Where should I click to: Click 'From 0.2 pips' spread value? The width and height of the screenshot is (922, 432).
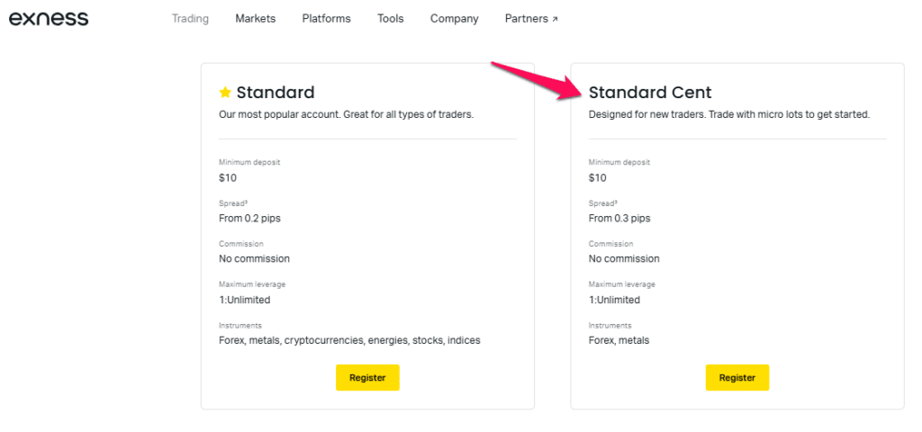pyautogui.click(x=250, y=218)
